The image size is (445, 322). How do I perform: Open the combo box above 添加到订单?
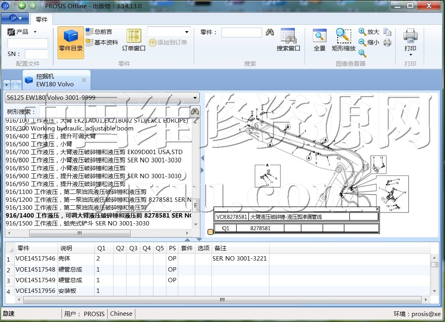[187, 32]
